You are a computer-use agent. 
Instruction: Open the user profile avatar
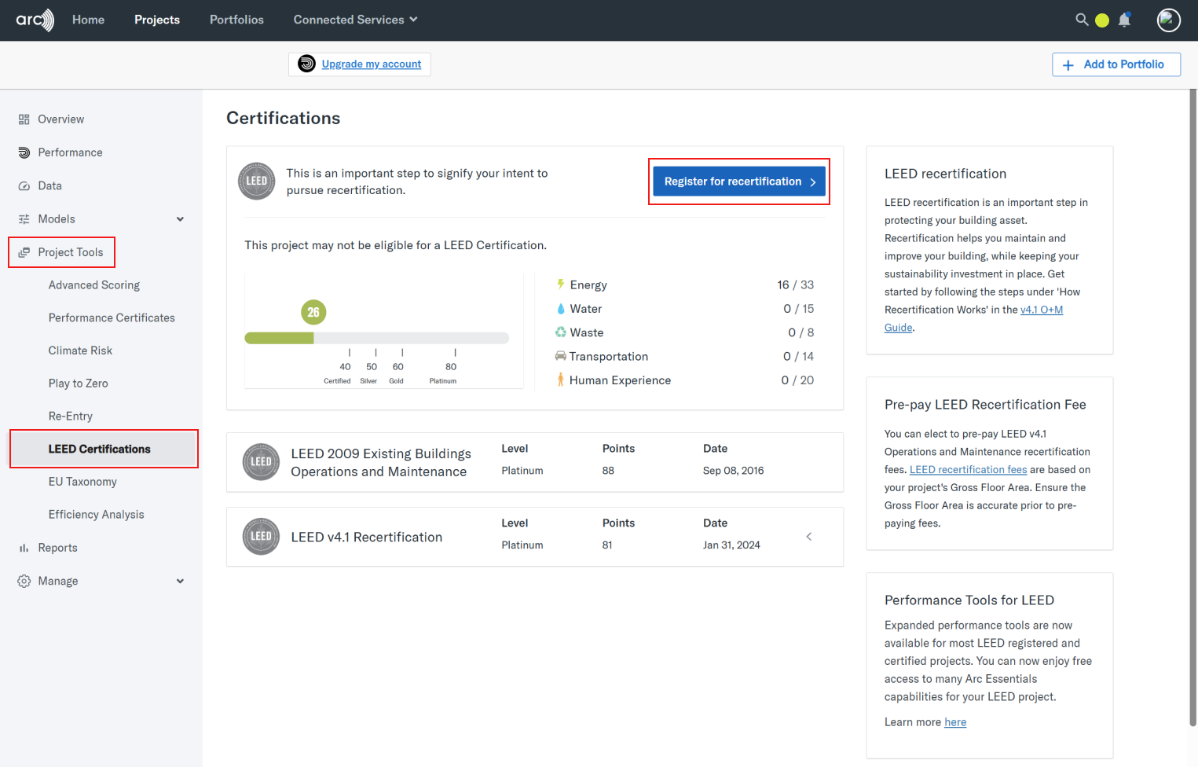1168,20
